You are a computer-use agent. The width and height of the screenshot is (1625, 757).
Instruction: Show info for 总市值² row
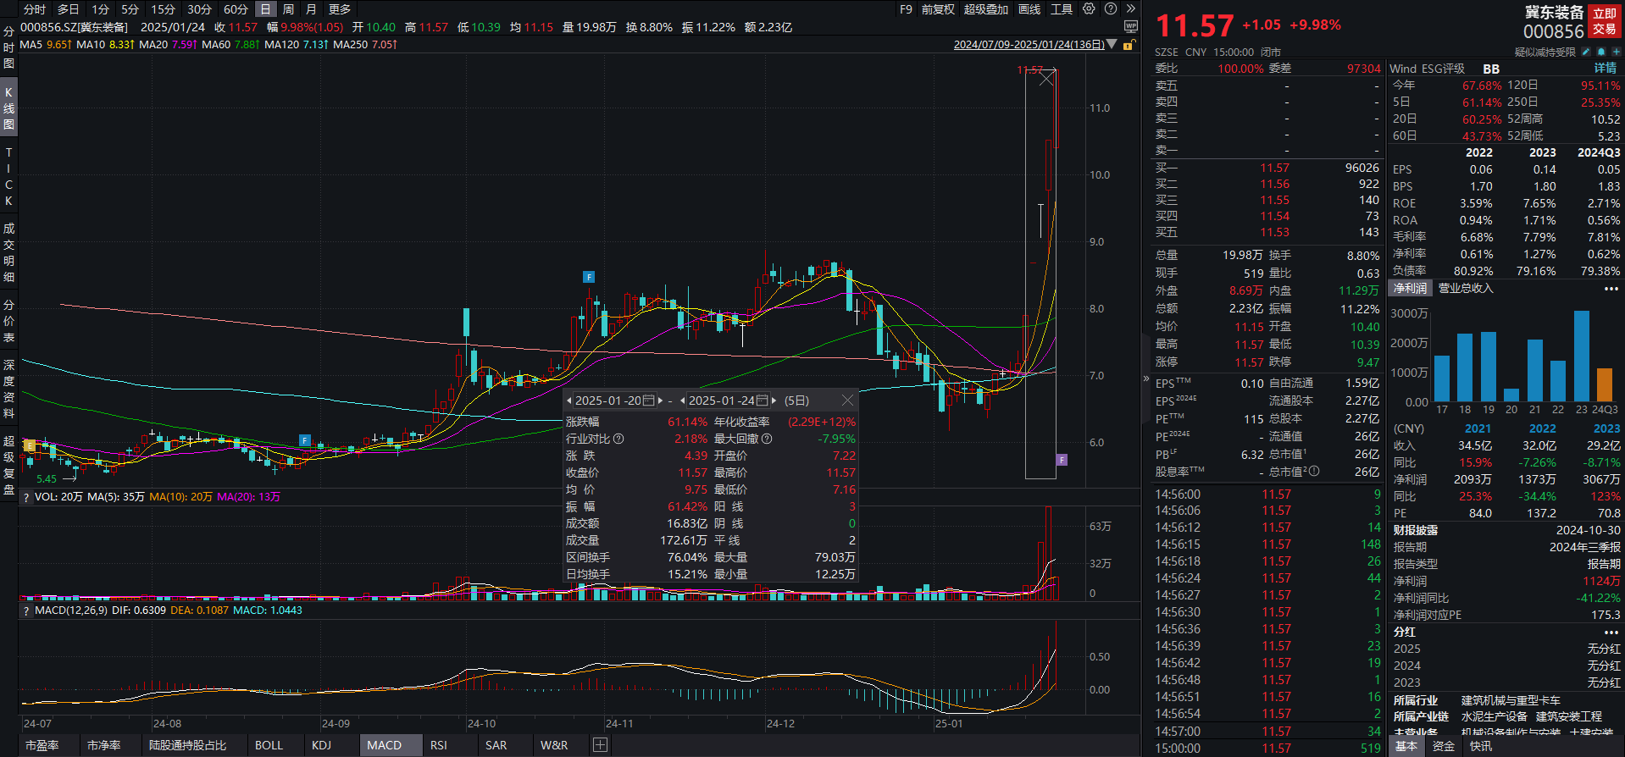(x=1314, y=471)
